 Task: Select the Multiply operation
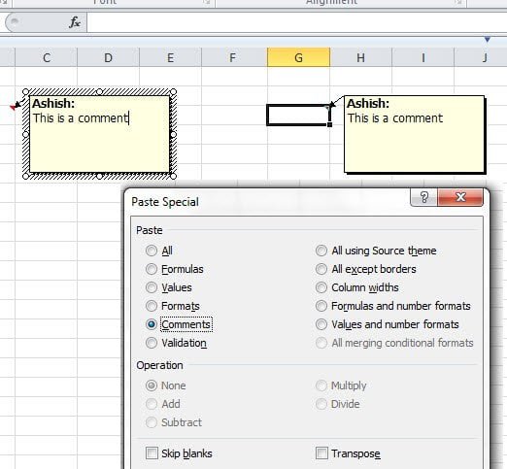pos(341,385)
